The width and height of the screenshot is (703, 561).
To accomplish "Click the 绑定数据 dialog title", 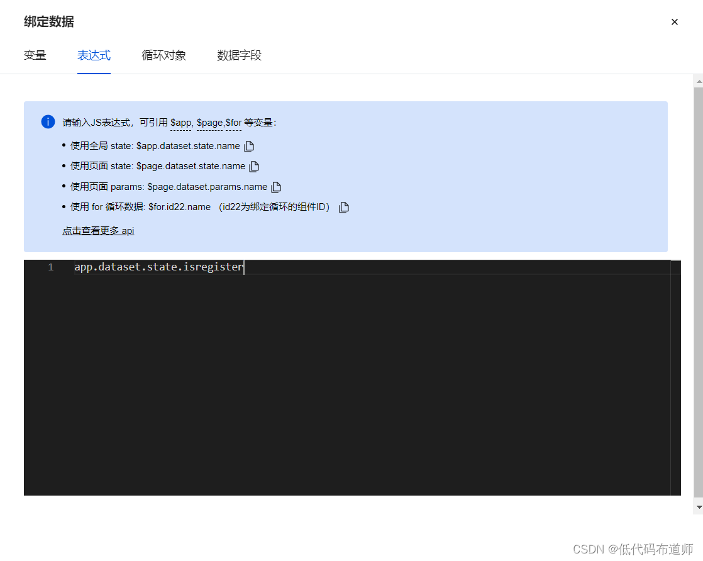I will [49, 21].
